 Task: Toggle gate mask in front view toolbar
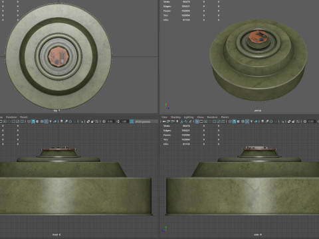tap(9, 121)
